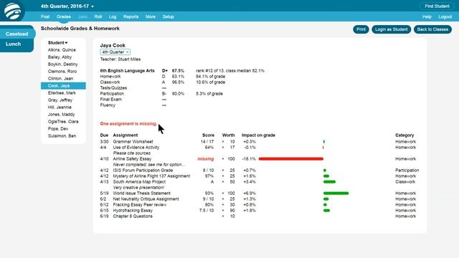The height and width of the screenshot is (258, 459).
Task: Click the ISIS Forum Participation Grade assignment
Action: 143,171
